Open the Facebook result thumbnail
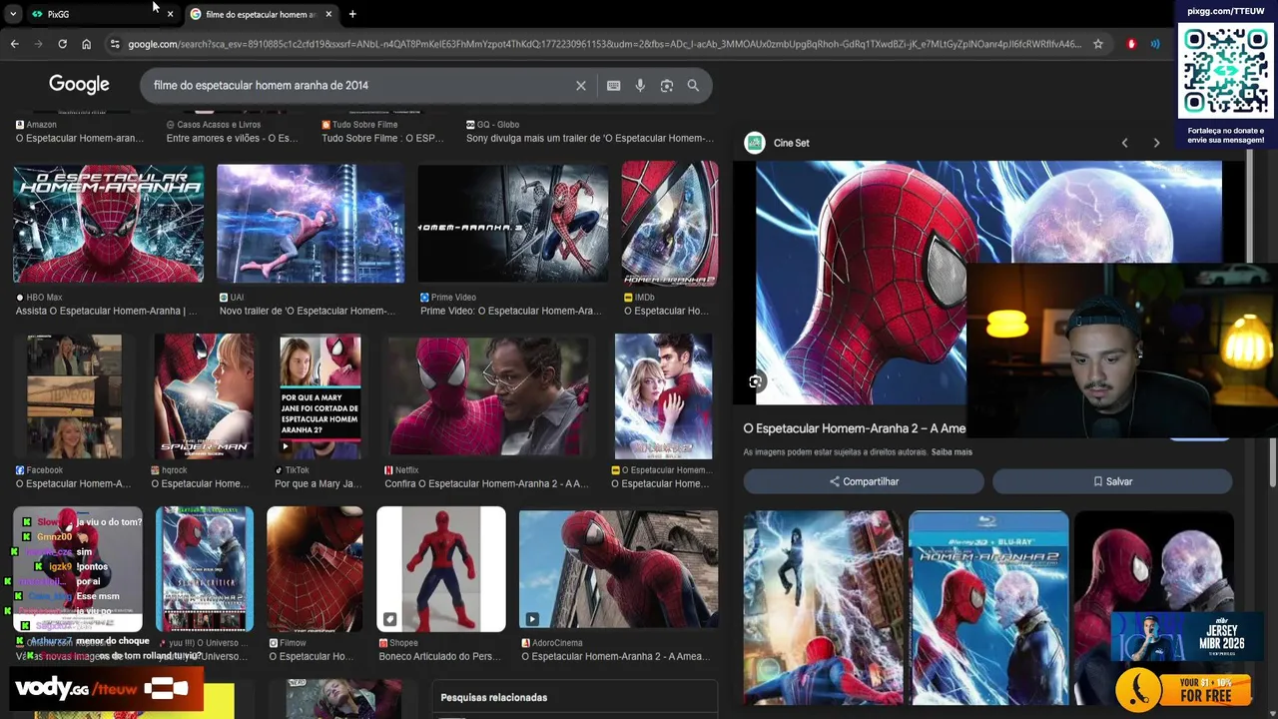The image size is (1278, 719). click(x=74, y=396)
